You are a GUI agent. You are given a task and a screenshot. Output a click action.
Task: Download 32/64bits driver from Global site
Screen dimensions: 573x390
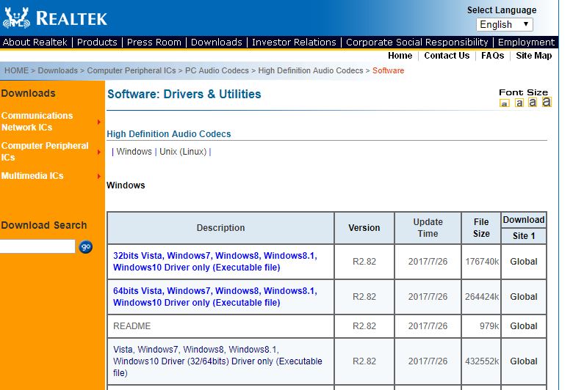point(523,361)
